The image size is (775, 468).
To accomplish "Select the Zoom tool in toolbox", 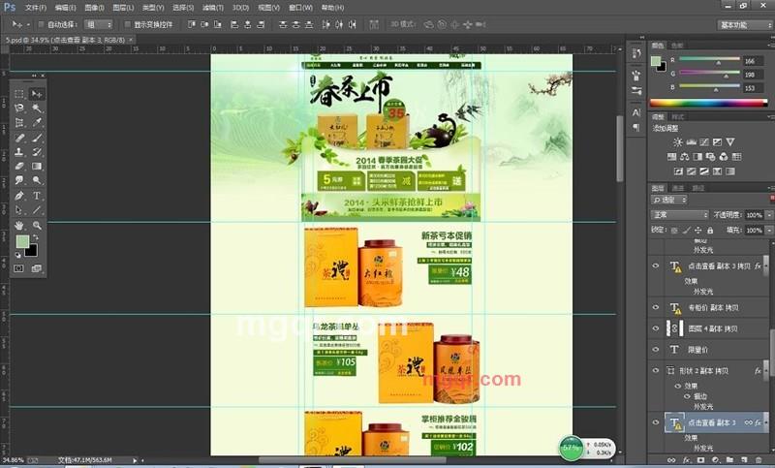I will point(37,226).
